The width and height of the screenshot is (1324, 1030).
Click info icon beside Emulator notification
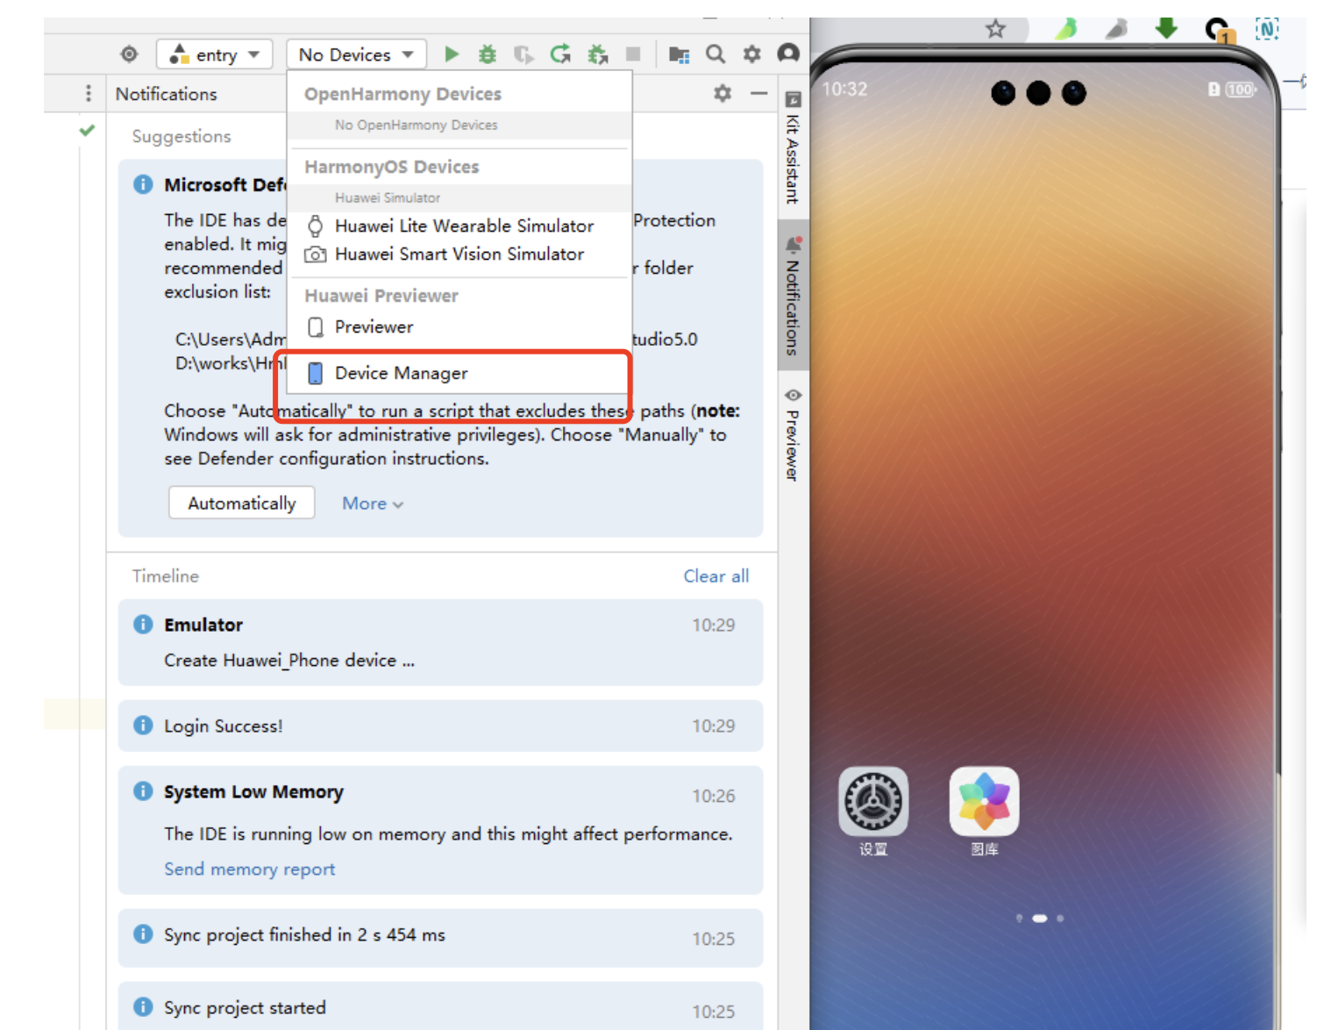coord(143,624)
